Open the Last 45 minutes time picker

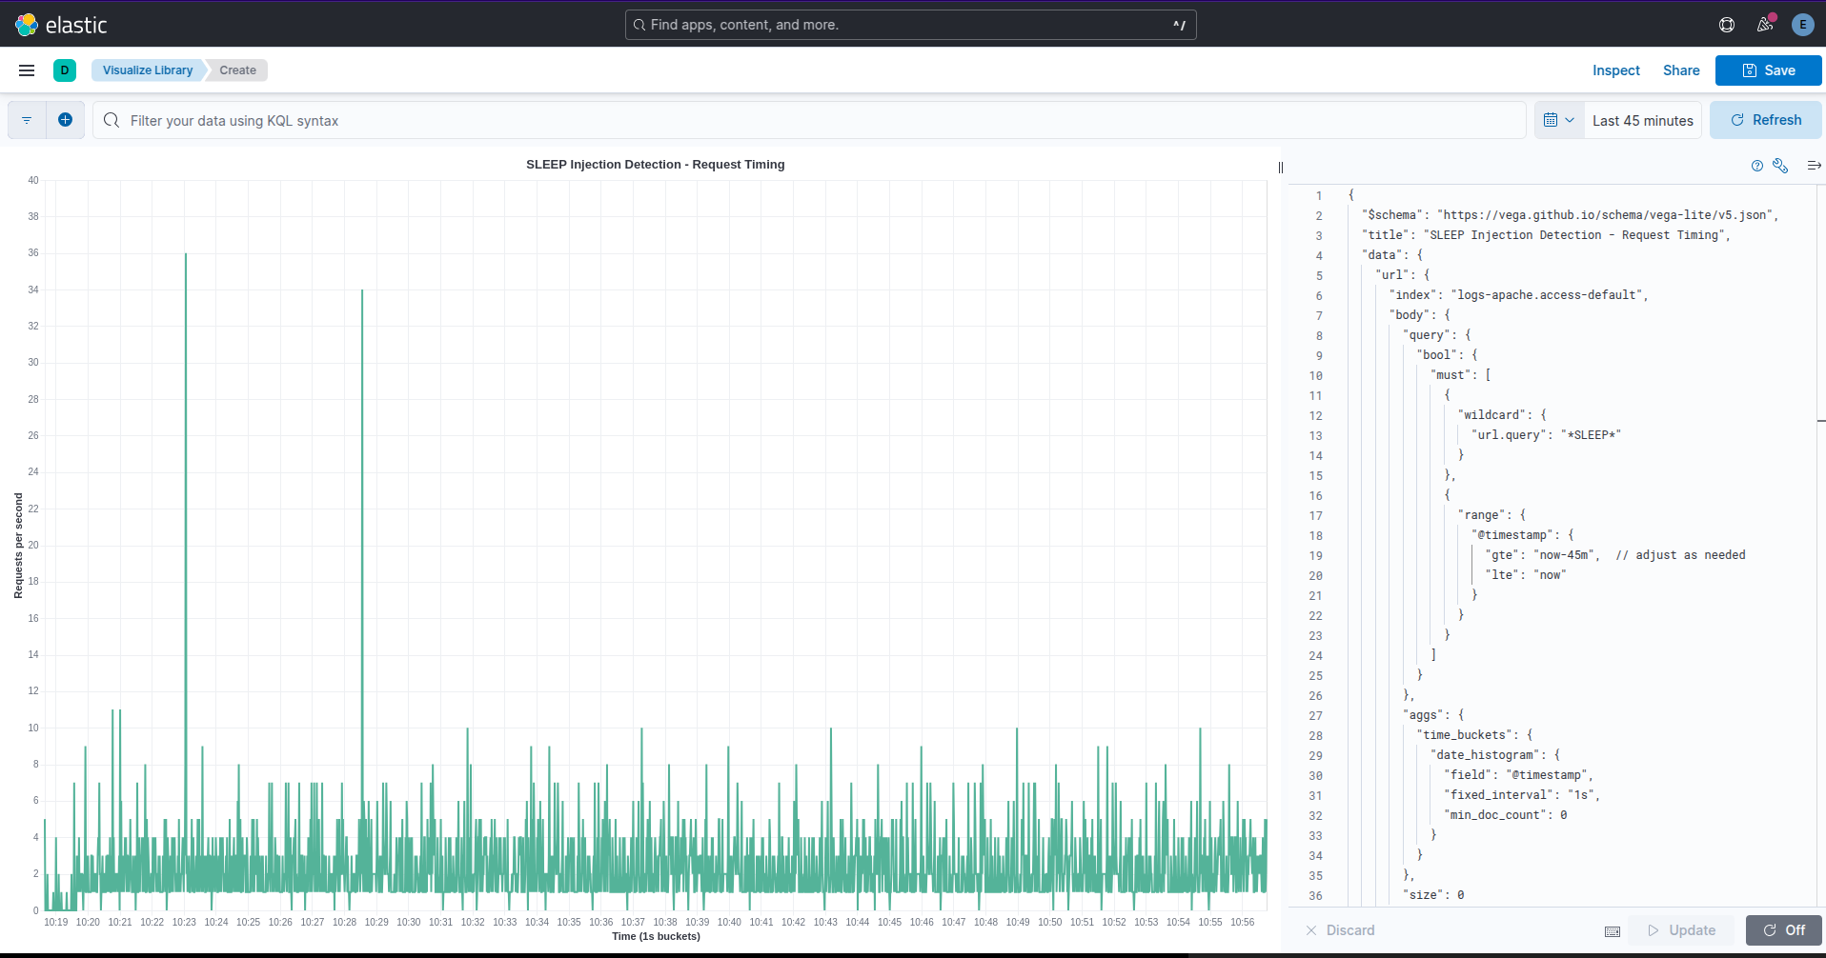point(1642,121)
